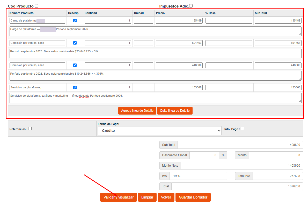This screenshot has height=205, width=308.
Task: Click the Descuento Global percentage field
Action: (x=204, y=155)
